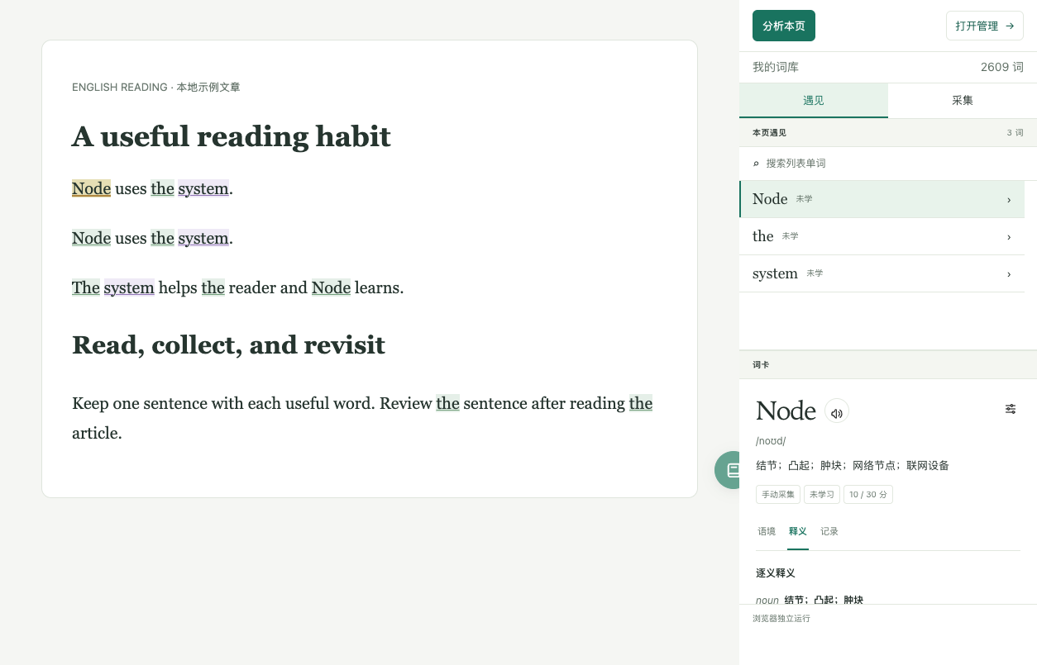Click the "A useful reading habit" heading

click(232, 136)
